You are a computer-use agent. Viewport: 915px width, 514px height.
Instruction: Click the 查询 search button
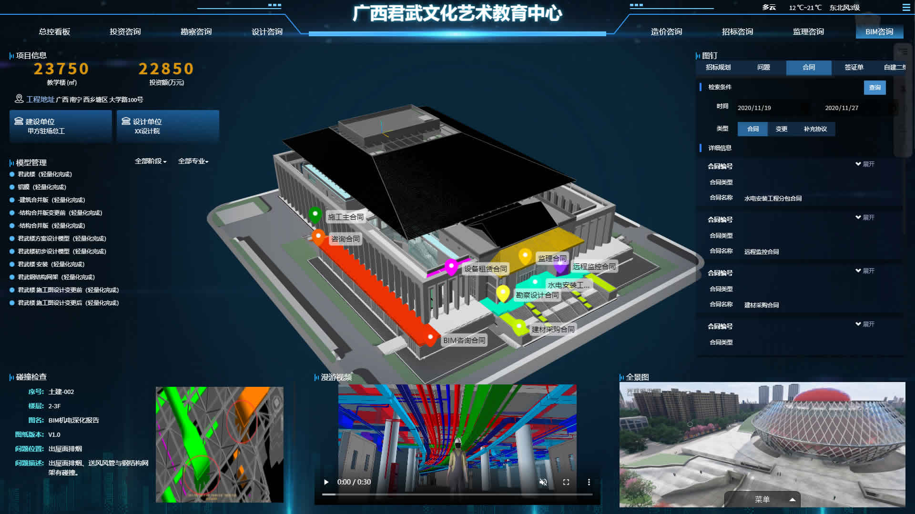tap(875, 88)
